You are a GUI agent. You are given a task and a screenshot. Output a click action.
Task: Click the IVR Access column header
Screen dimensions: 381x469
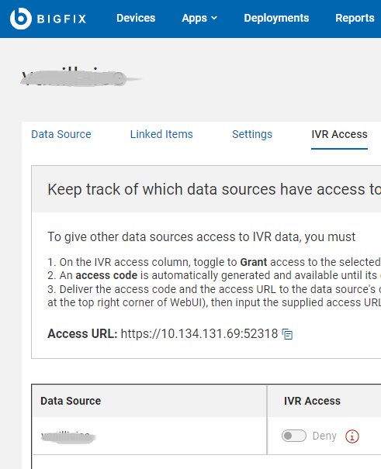pyautogui.click(x=312, y=401)
